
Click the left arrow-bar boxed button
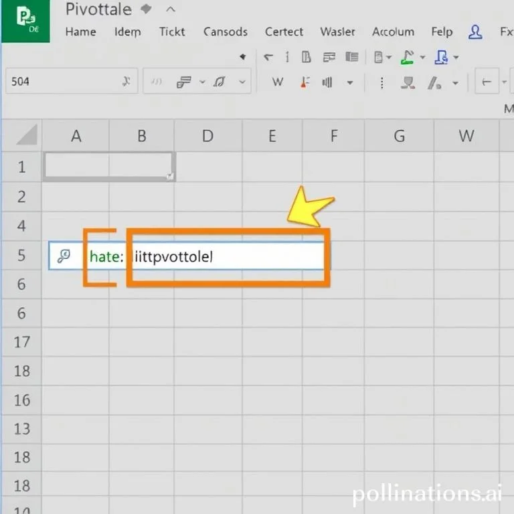pyautogui.click(x=487, y=81)
